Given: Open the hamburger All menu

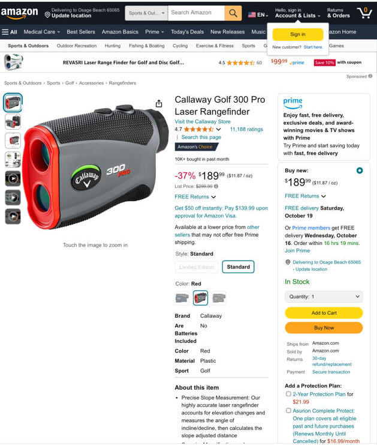Looking at the screenshot, I should tap(10, 32).
